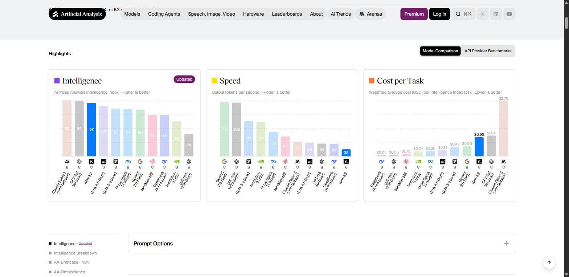This screenshot has width=569, height=277.
Task: Click the Kimi K3 logo in Intelligence chart
Action: [x=91, y=162]
